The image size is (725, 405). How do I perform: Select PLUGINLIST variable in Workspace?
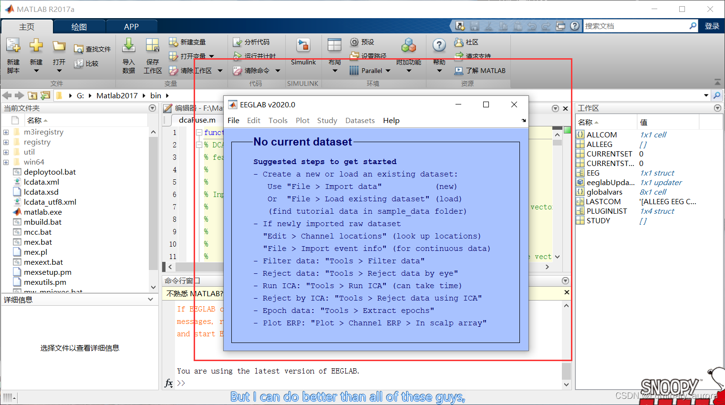(x=607, y=211)
